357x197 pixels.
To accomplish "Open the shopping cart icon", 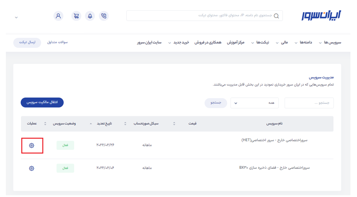I will [x=76, y=16].
